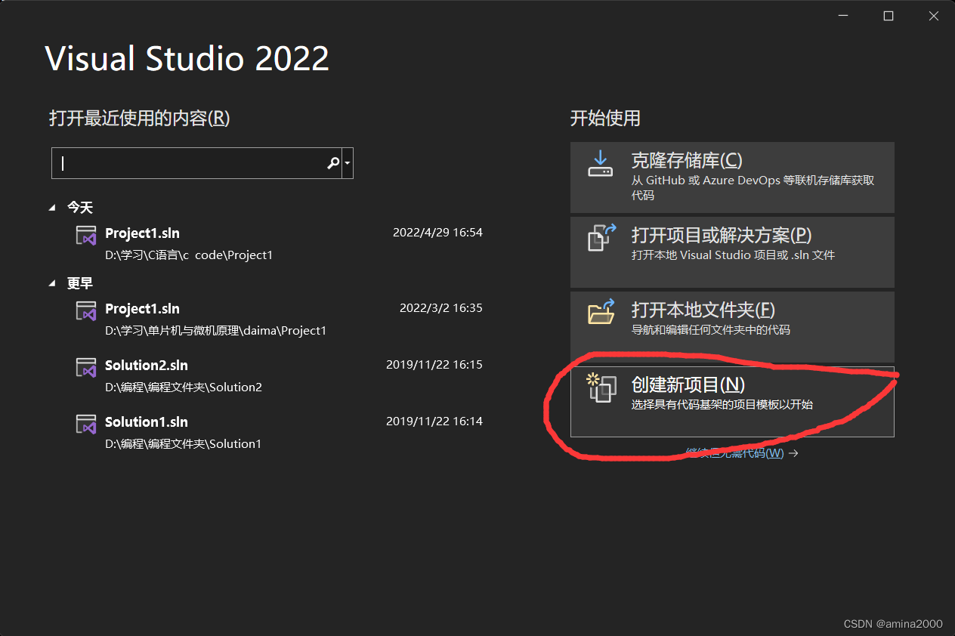Click the create new project icon
955x636 pixels.
pos(601,387)
